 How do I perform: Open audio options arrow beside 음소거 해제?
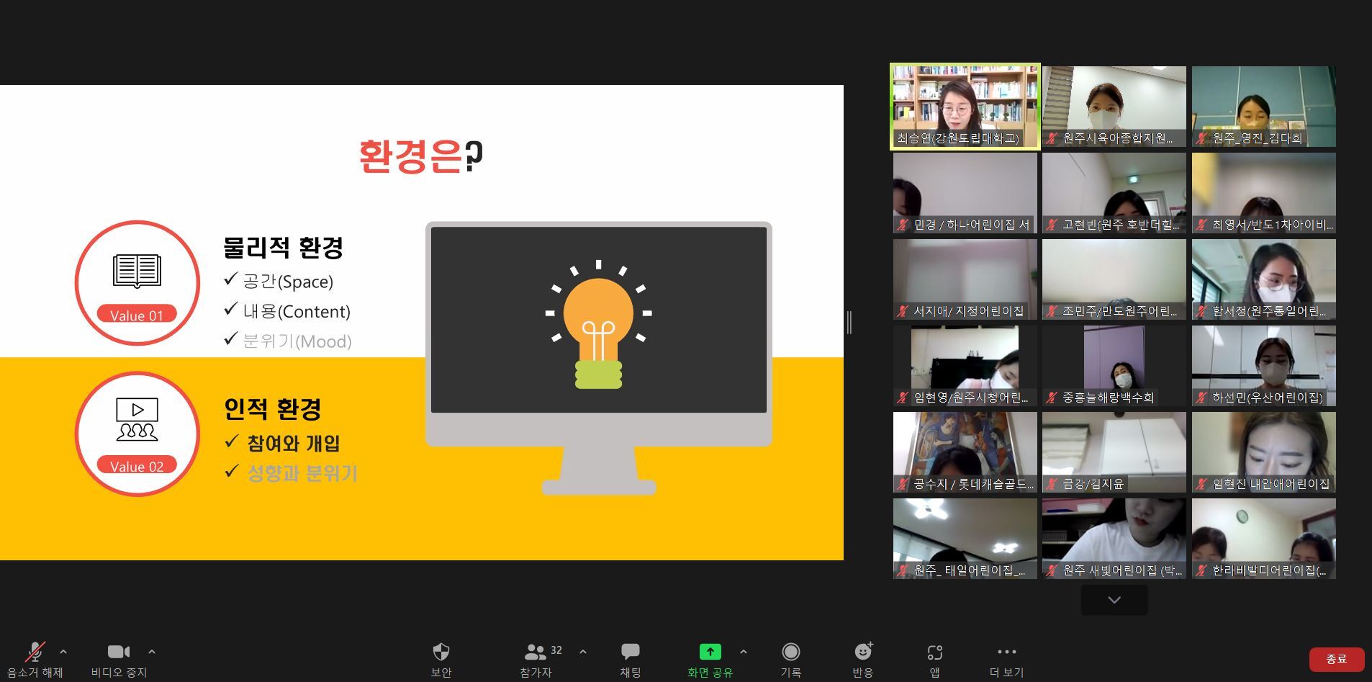pyautogui.click(x=63, y=652)
